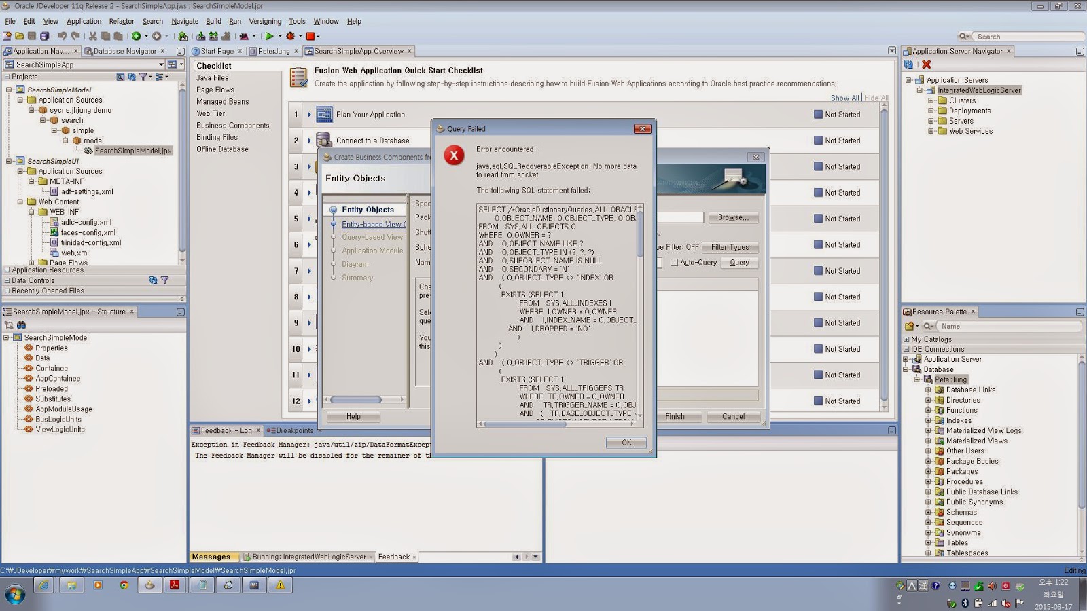Click the green Run play icon
This screenshot has height=611, width=1087.
click(270, 36)
